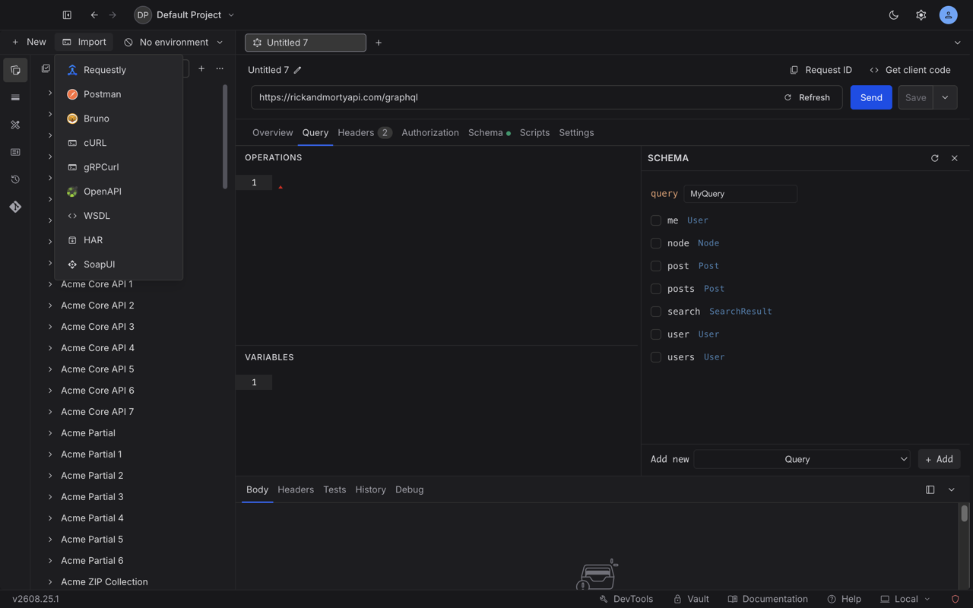
Task: Click the GraphQL URL input field
Action: 515,97
